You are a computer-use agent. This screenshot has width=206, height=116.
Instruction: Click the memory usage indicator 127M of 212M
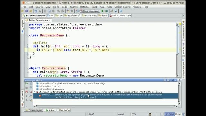point(173,114)
